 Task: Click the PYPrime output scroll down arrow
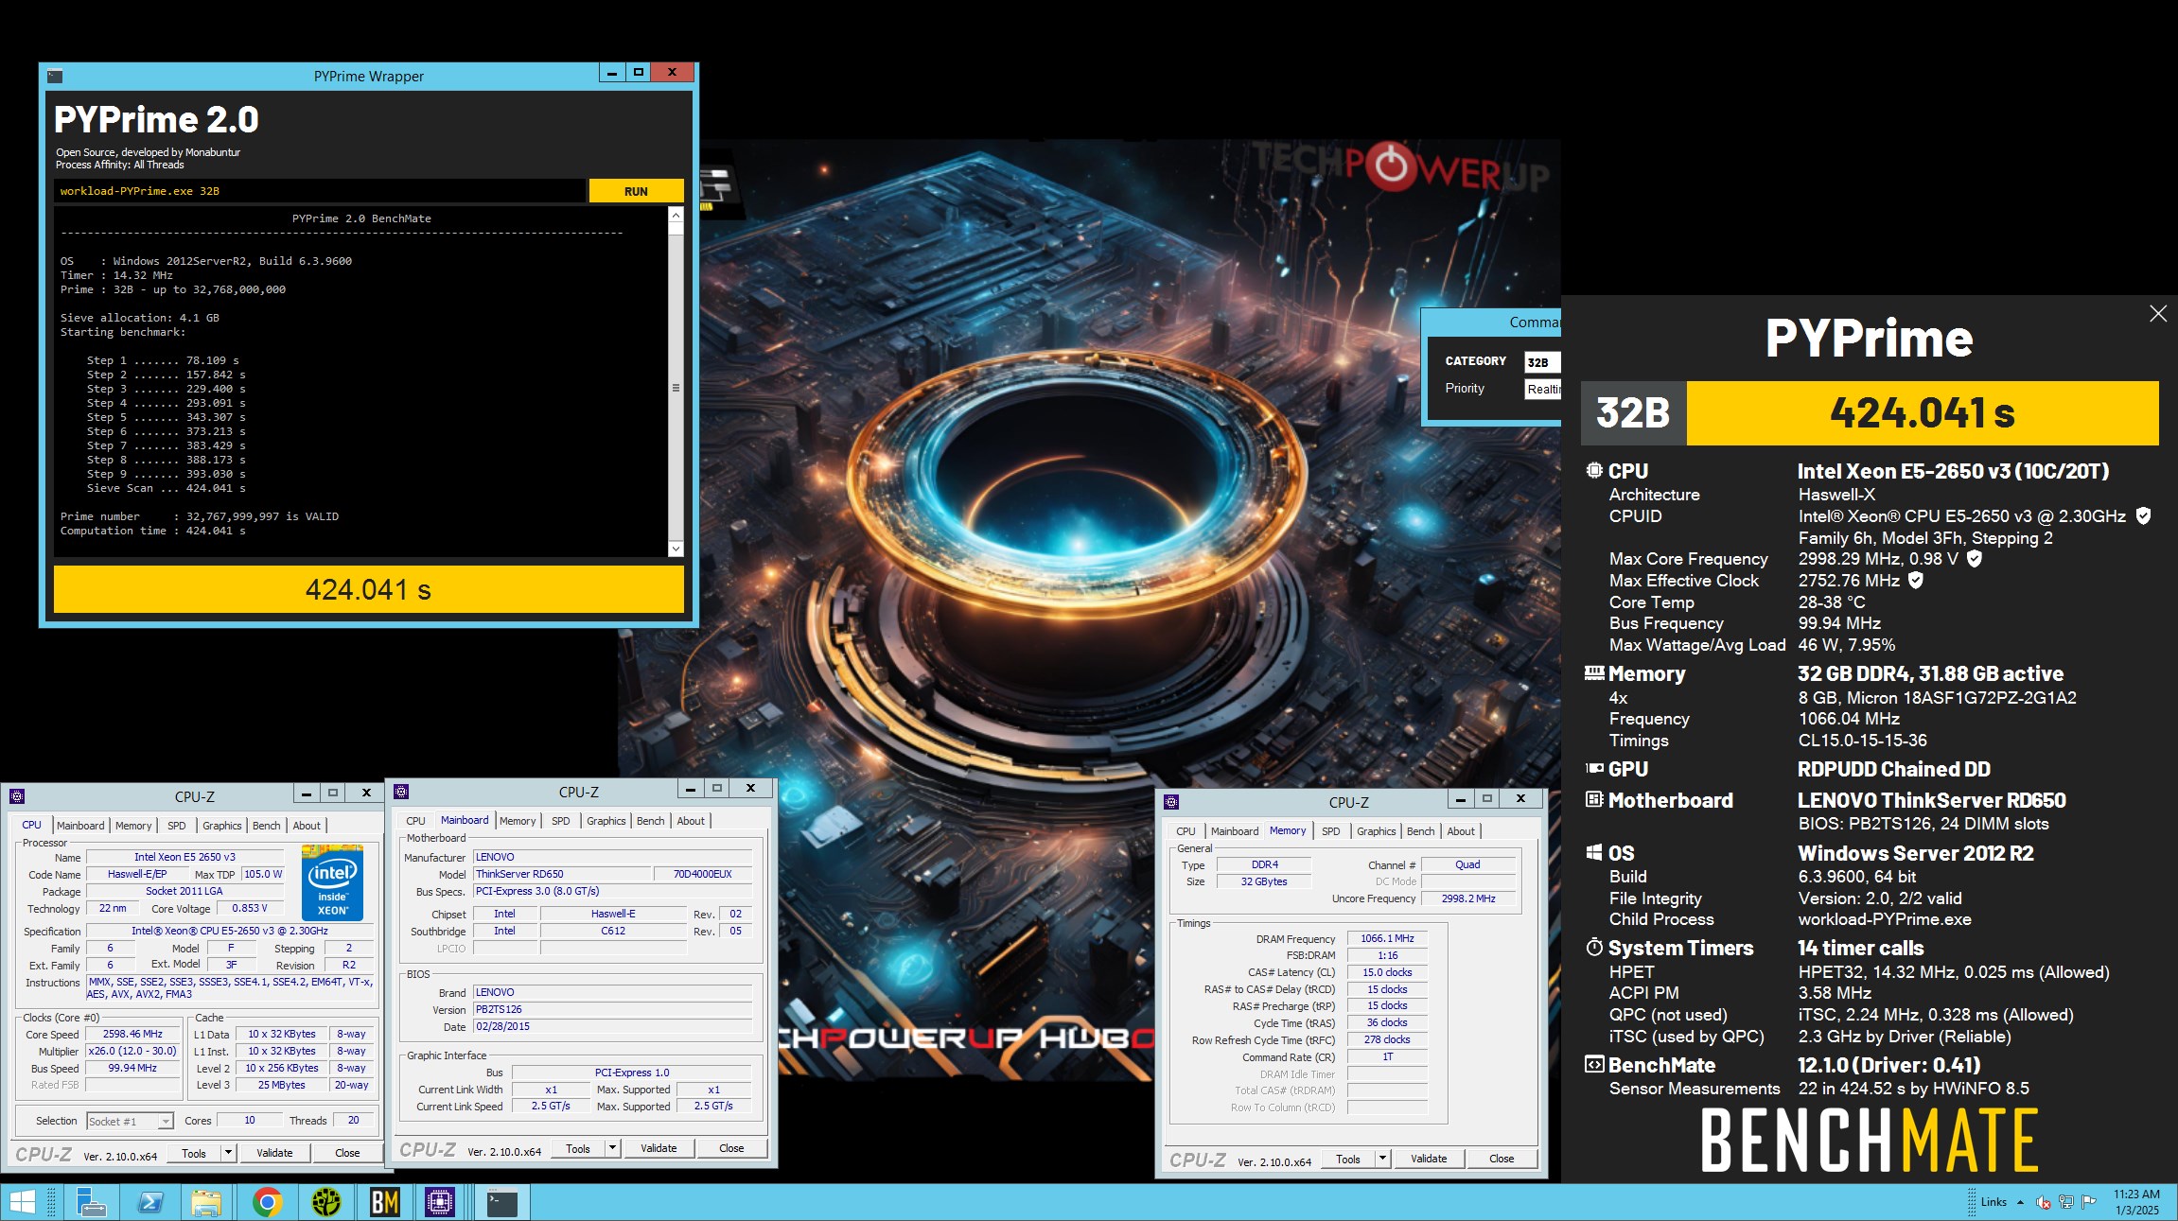tap(676, 549)
